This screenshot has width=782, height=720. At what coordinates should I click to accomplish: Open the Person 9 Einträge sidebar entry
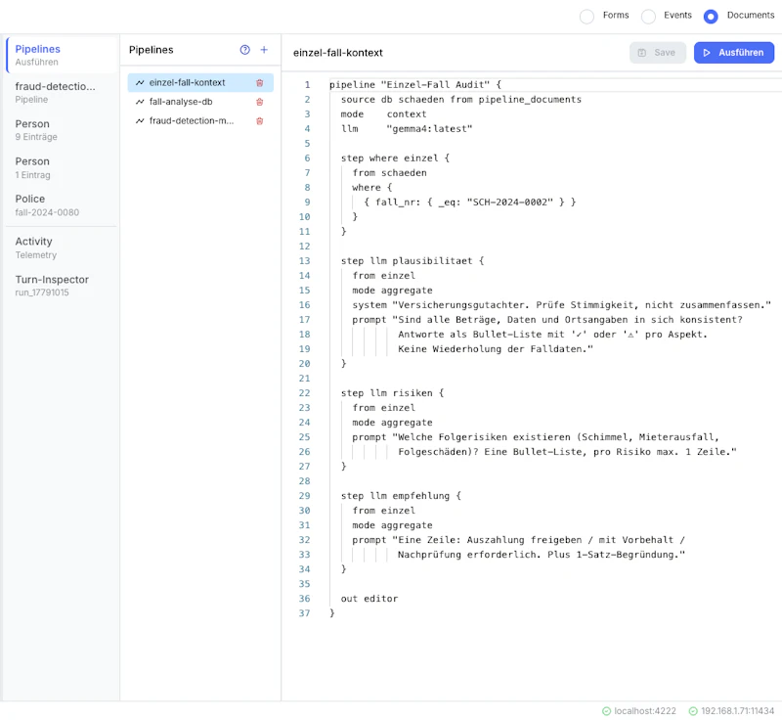coord(62,130)
